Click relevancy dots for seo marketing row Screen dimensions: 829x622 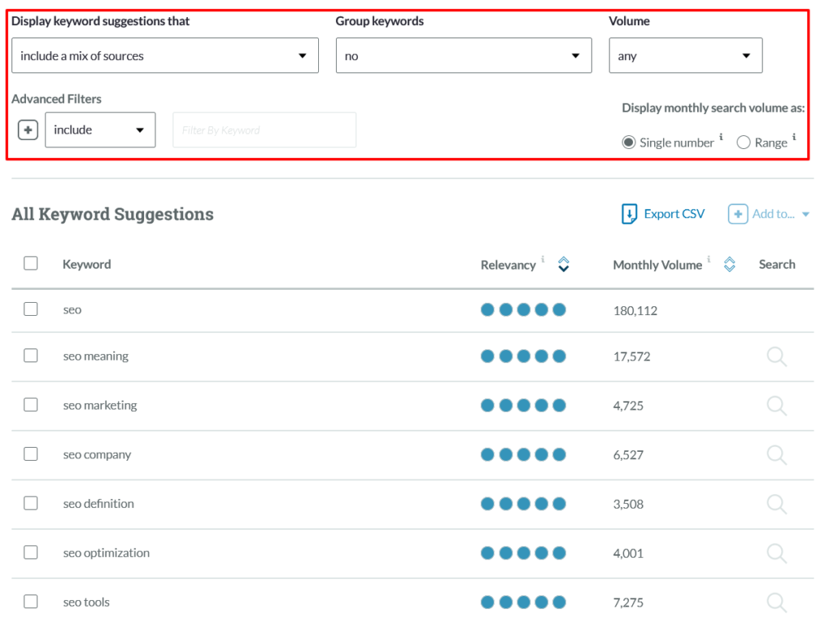pos(524,406)
